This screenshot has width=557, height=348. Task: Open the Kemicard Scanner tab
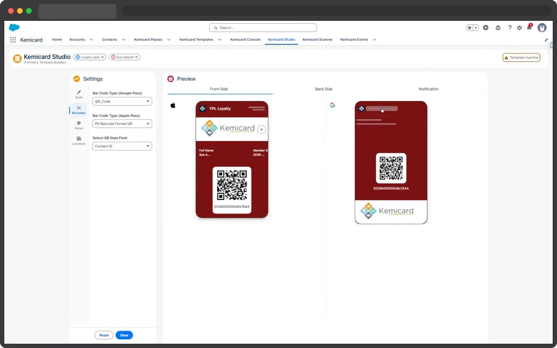click(318, 39)
